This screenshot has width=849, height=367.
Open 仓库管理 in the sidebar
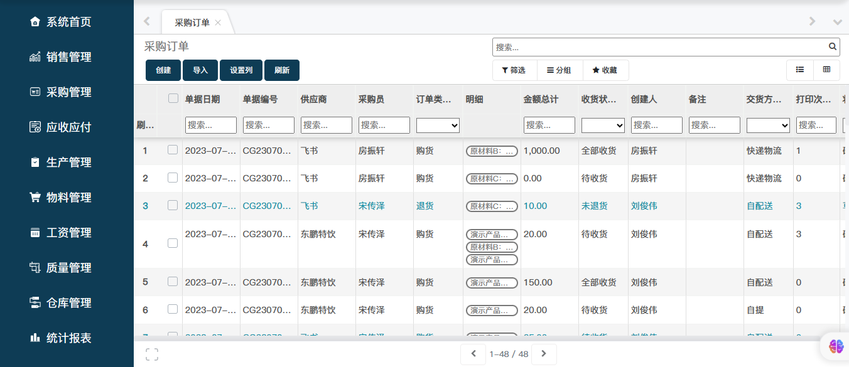68,303
